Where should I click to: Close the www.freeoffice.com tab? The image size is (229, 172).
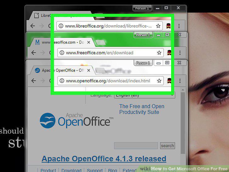(x=89, y=43)
